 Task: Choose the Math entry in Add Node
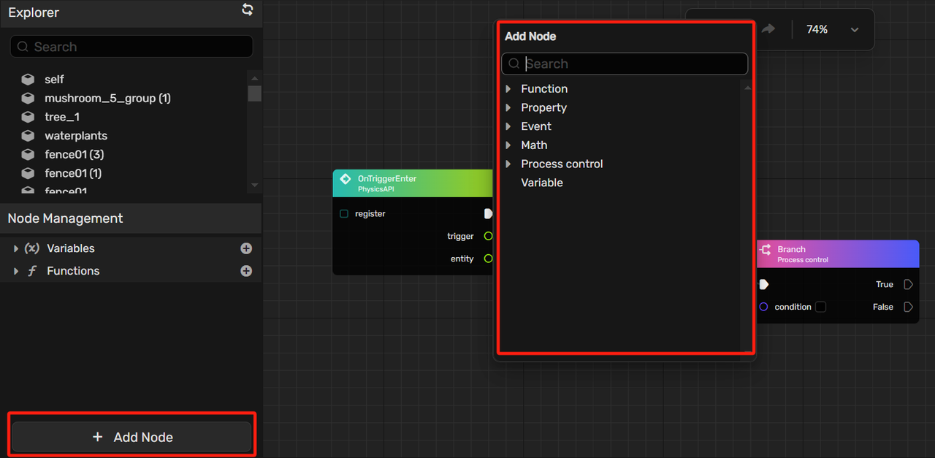(534, 145)
